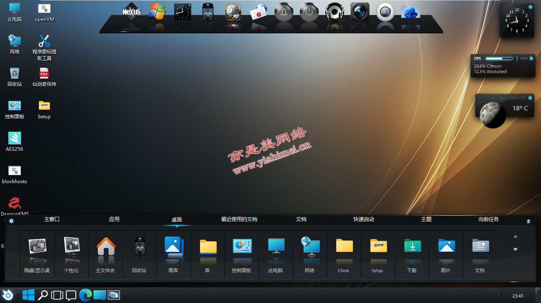Open the 文档 folder in the shelf
The image size is (541, 303).
(x=480, y=254)
